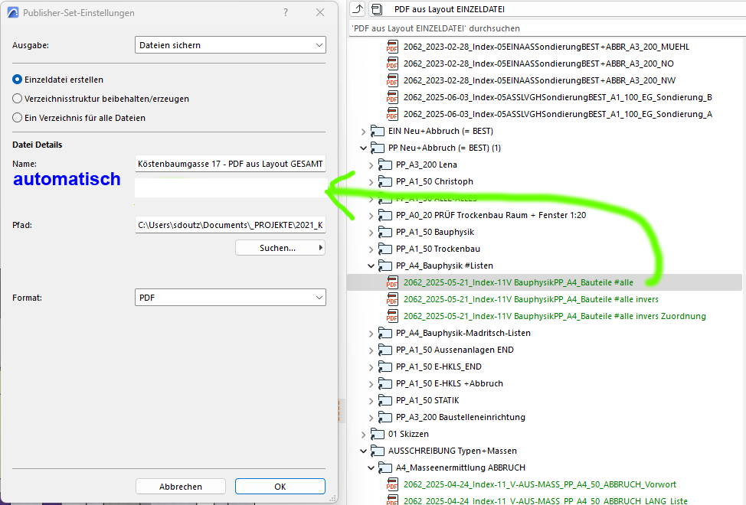Image resolution: width=746 pixels, height=505 pixels.
Task: Expand the PP_A1_50 E-HKLS_END folder
Action: coord(371,367)
